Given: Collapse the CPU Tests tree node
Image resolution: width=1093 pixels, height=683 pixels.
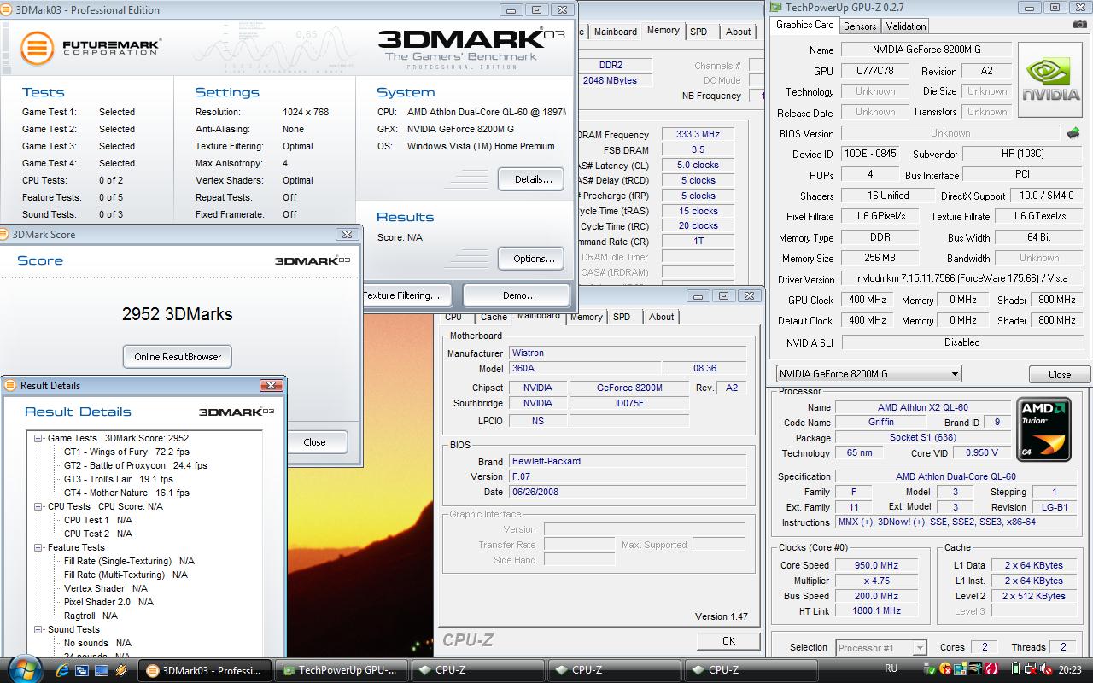Looking at the screenshot, I should (38, 506).
